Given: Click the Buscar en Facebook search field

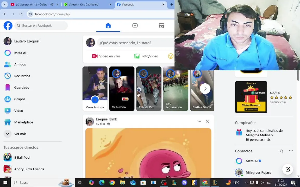Looking at the screenshot, I should 41,25.
